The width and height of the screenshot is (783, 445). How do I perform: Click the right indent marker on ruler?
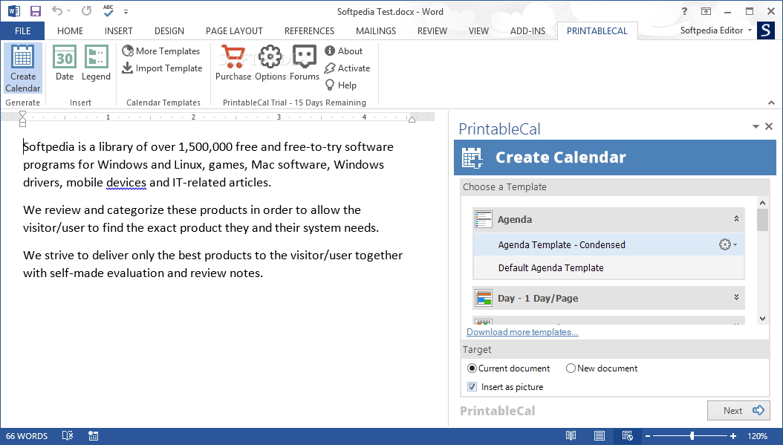pyautogui.click(x=412, y=120)
